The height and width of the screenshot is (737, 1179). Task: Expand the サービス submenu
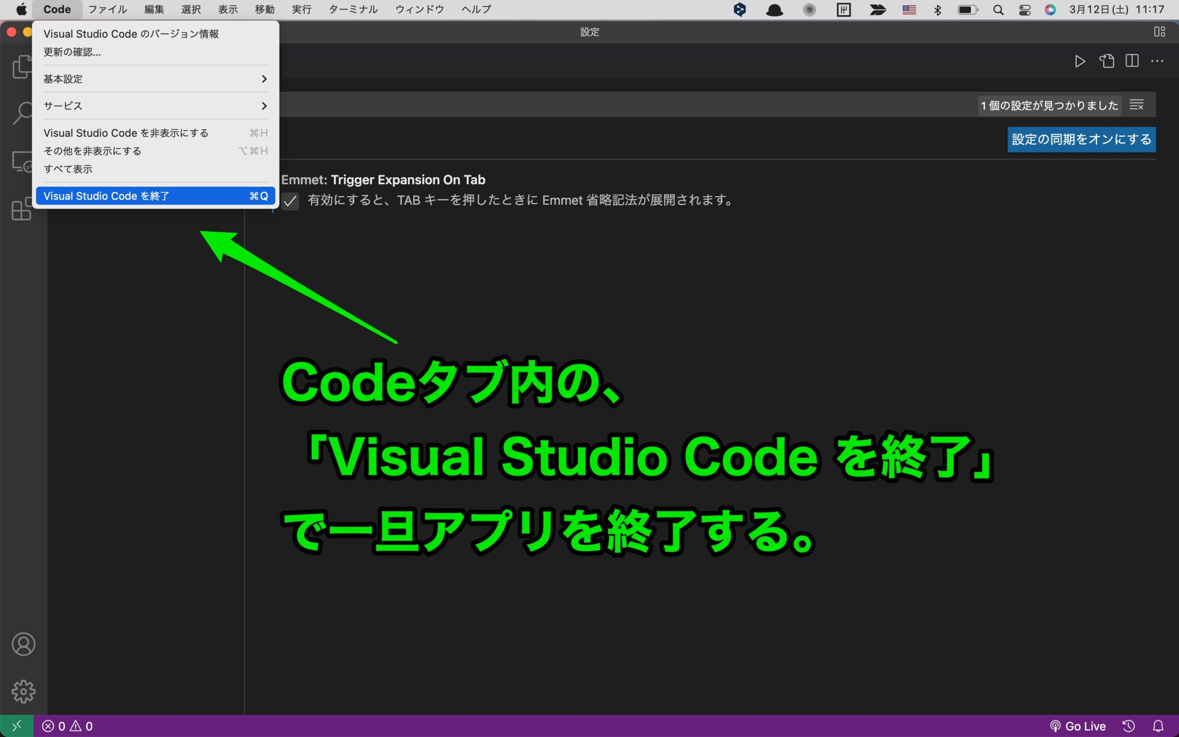pyautogui.click(x=155, y=106)
